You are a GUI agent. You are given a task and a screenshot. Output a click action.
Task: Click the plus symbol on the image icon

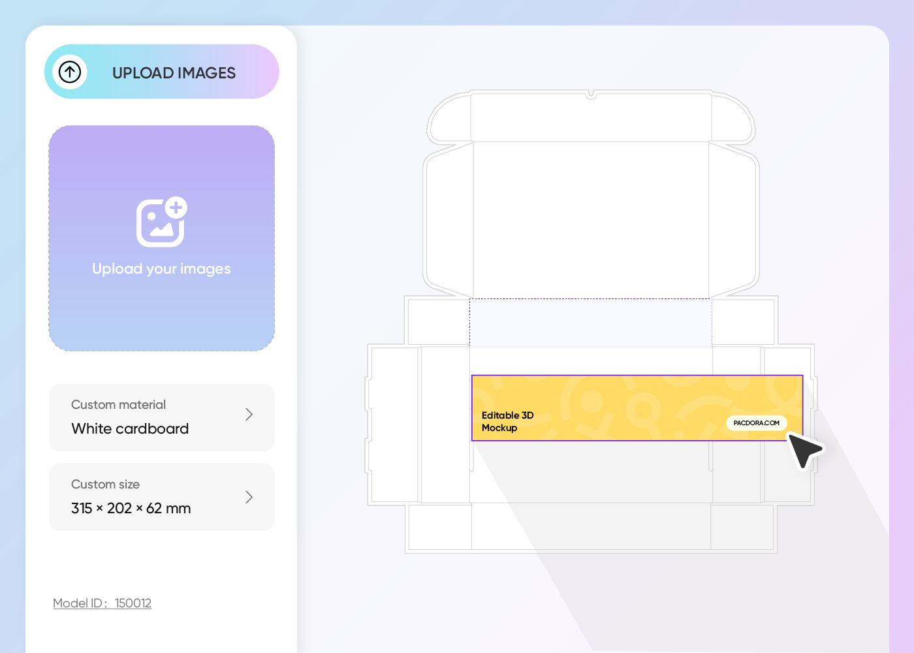176,209
